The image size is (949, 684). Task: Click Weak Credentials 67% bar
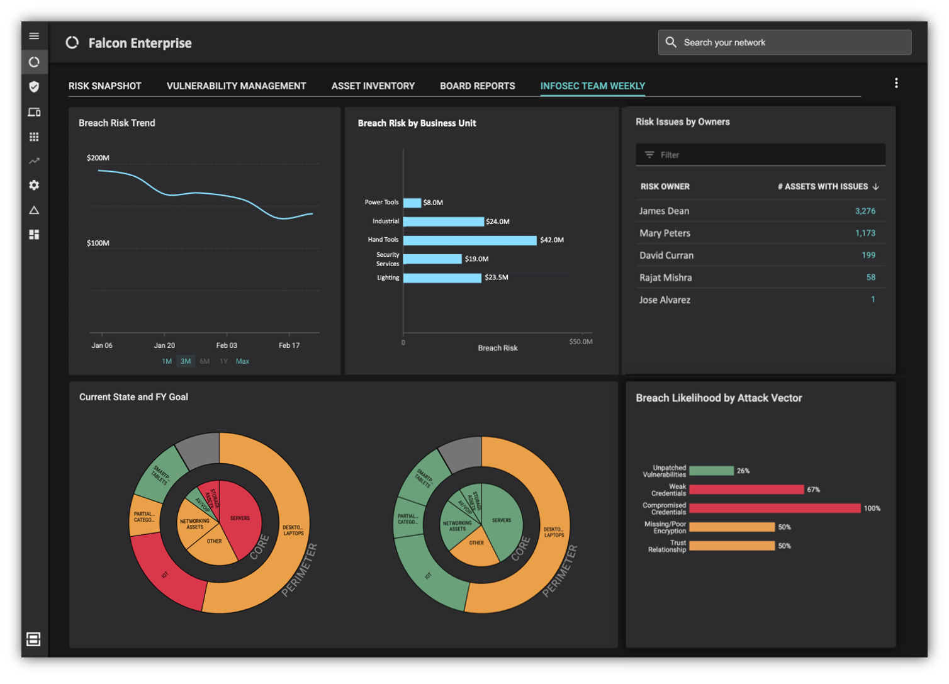[746, 490]
